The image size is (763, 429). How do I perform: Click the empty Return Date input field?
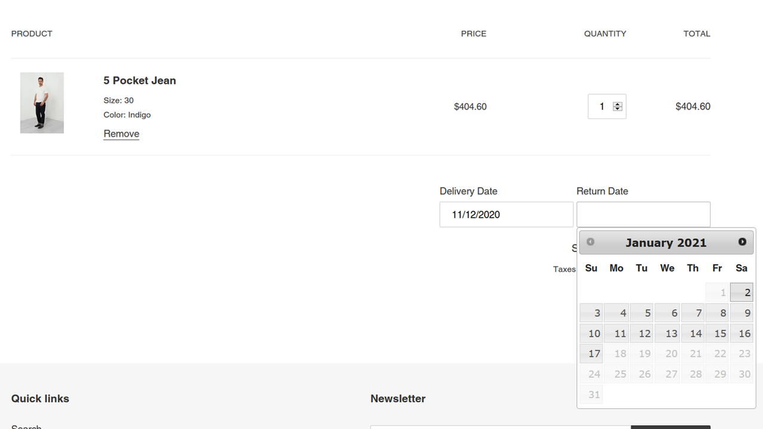point(643,214)
